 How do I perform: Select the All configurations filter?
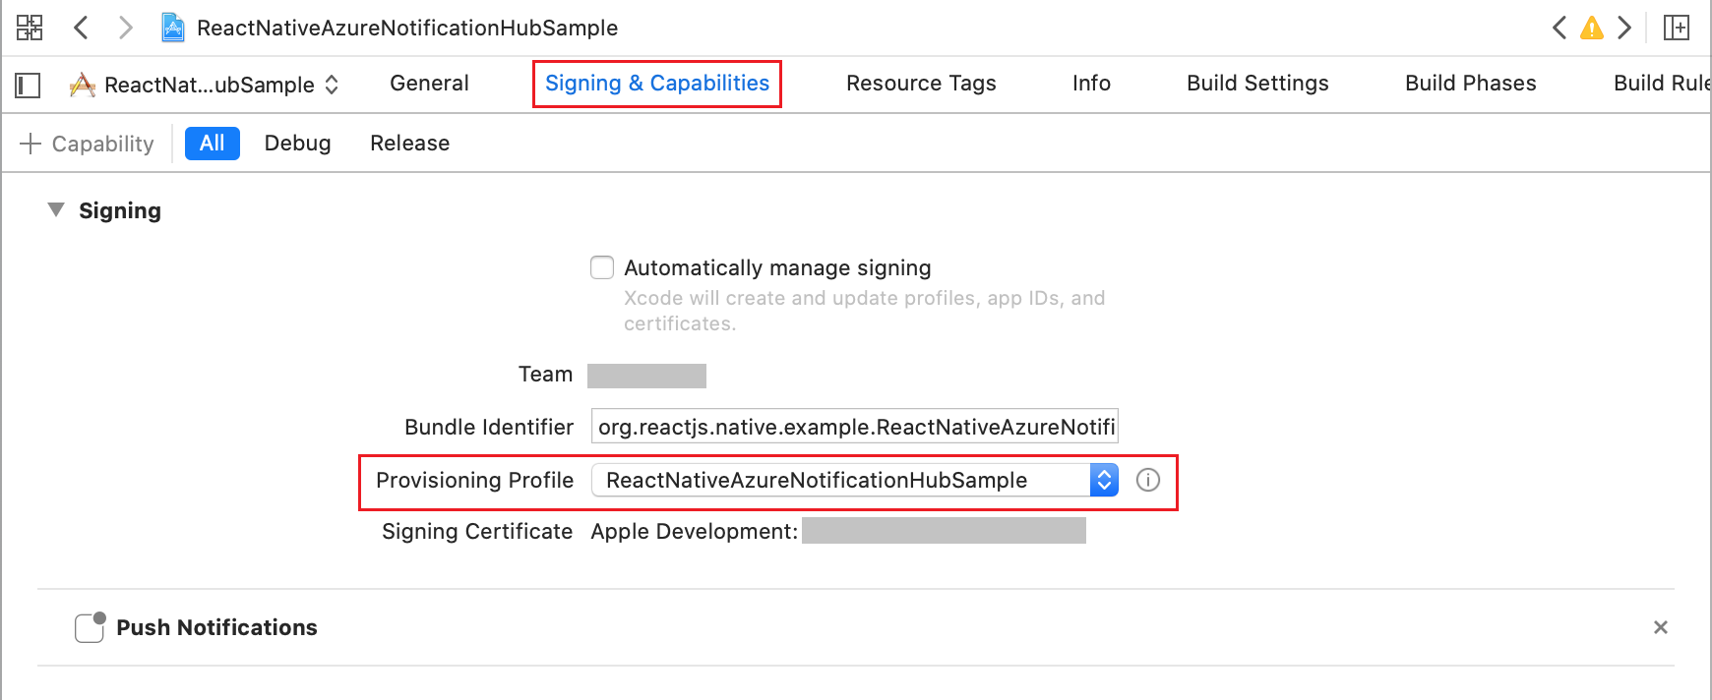[213, 144]
